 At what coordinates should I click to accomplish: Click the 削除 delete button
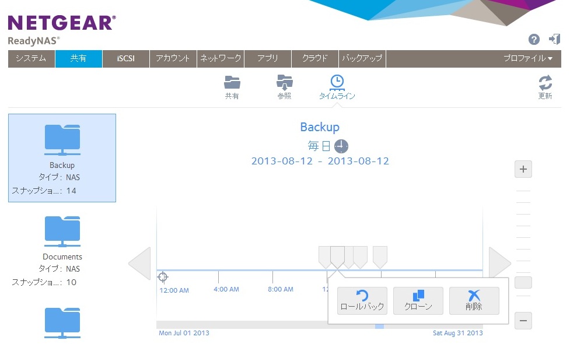(x=474, y=301)
